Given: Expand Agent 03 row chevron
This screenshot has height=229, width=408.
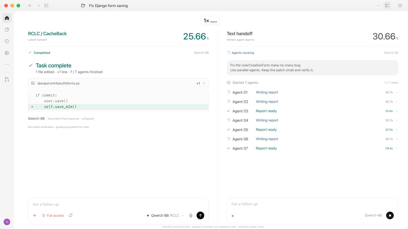Looking at the screenshot, I should (397, 111).
